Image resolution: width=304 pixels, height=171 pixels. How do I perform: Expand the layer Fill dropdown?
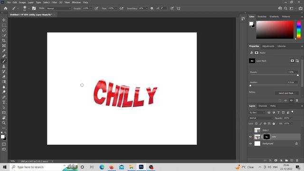(x=292, y=123)
